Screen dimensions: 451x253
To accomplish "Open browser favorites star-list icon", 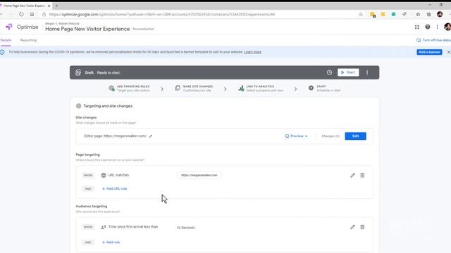I will (x=418, y=14).
